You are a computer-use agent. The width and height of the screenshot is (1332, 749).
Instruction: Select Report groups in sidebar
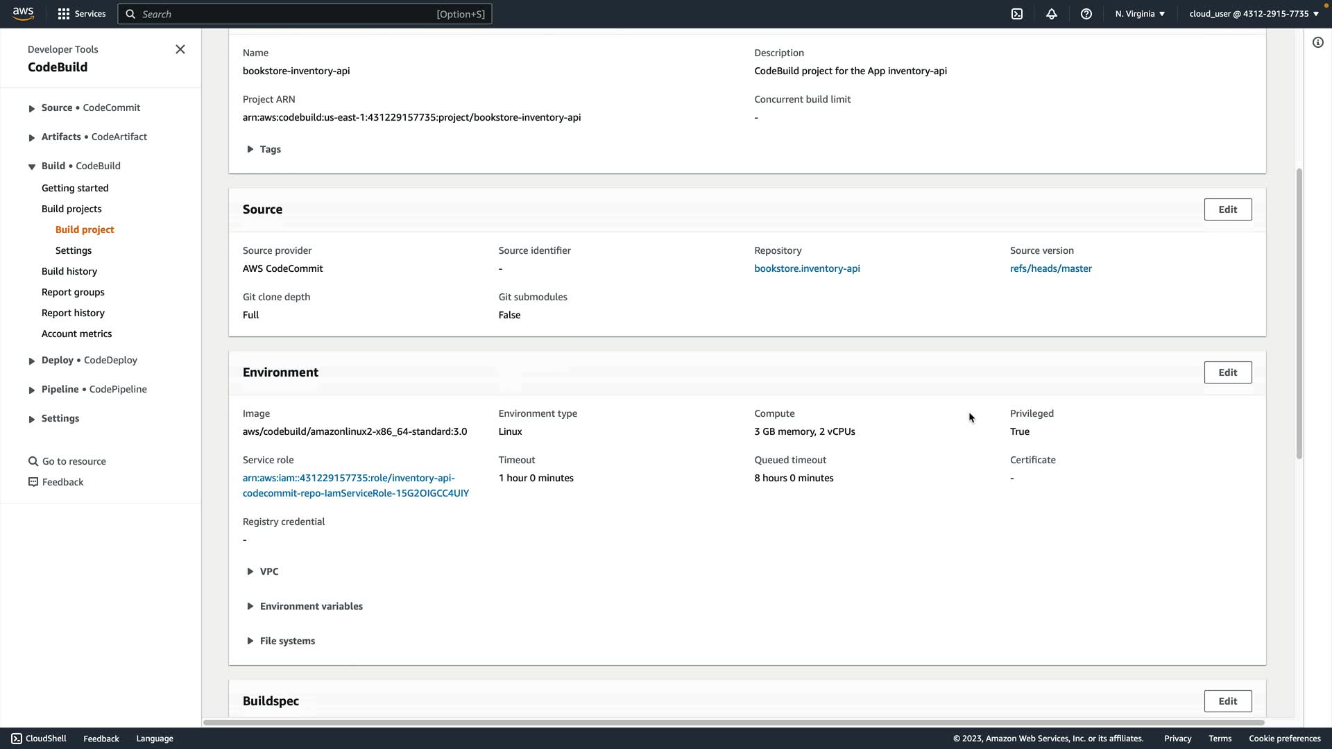tap(73, 292)
